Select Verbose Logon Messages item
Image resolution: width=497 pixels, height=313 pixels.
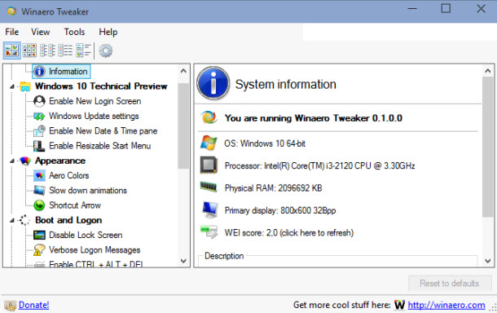pyautogui.click(x=95, y=250)
